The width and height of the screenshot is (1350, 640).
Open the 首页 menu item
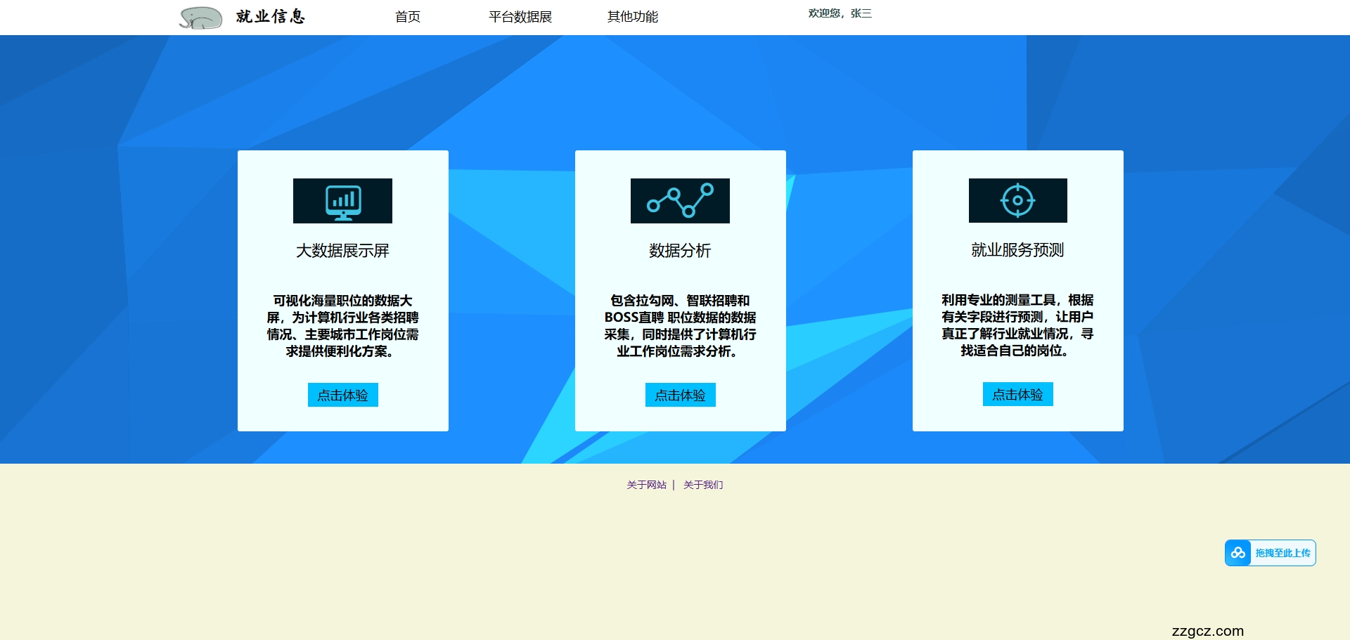408,18
